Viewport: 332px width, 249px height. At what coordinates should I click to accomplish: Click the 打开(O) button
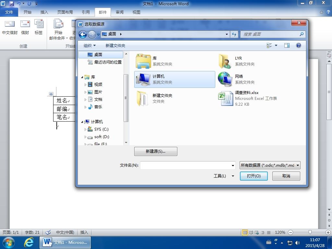254,176
